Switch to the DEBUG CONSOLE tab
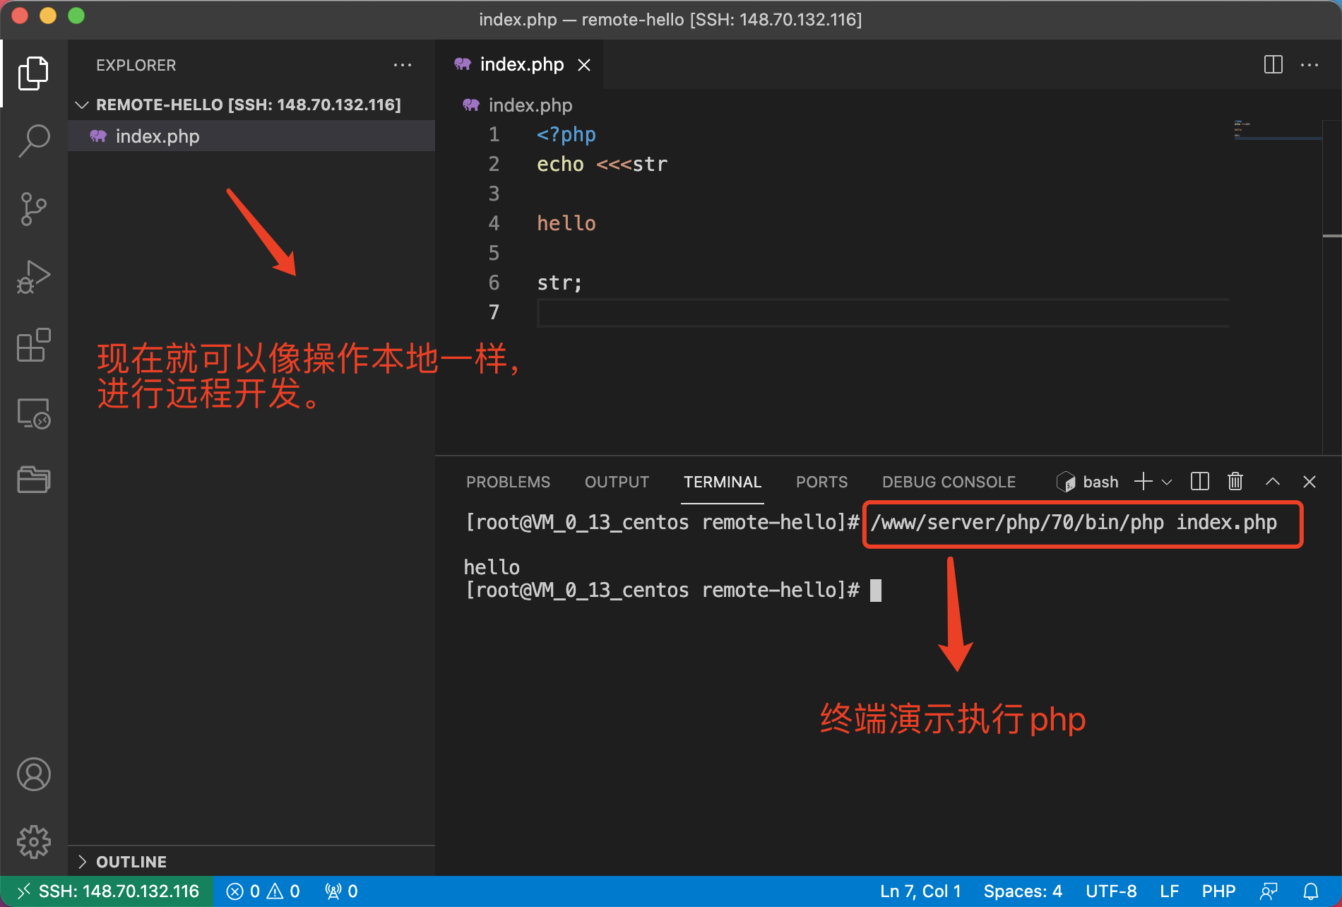Viewport: 1342px width, 907px height. [949, 482]
